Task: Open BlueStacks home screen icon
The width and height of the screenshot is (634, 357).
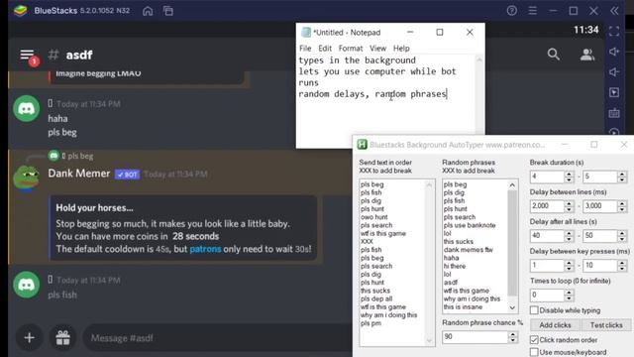Action: [148, 11]
